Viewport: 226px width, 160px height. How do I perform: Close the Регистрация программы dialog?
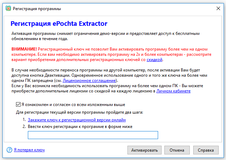tap(218, 8)
